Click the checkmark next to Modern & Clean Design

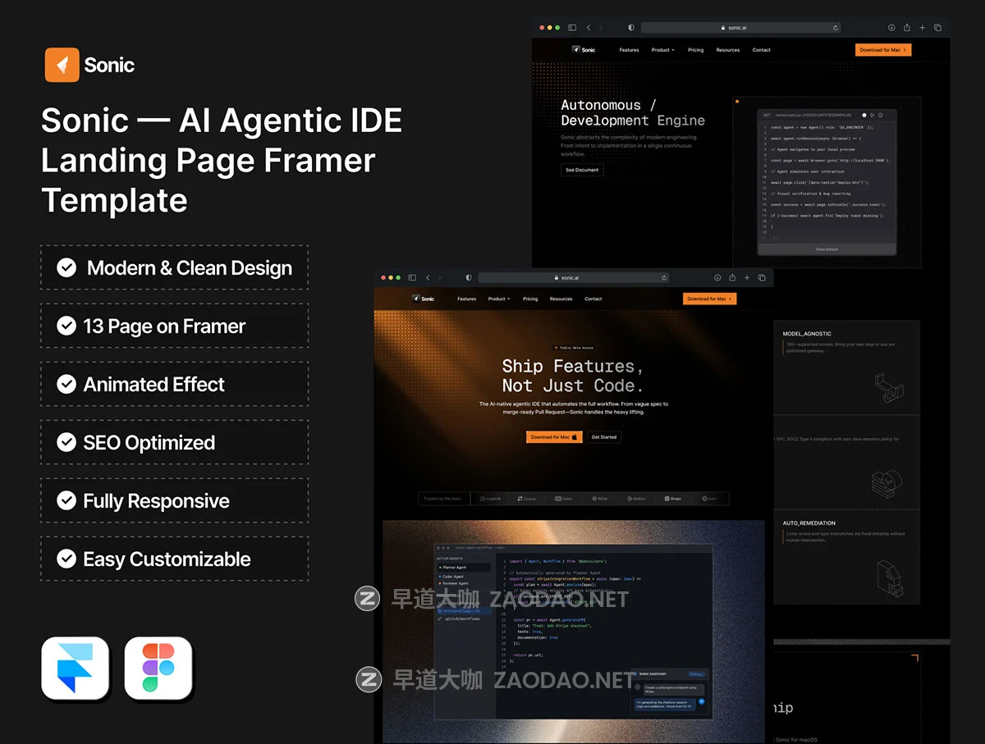[66, 267]
